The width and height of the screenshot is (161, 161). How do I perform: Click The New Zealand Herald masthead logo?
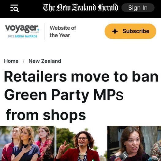pos(80,7)
